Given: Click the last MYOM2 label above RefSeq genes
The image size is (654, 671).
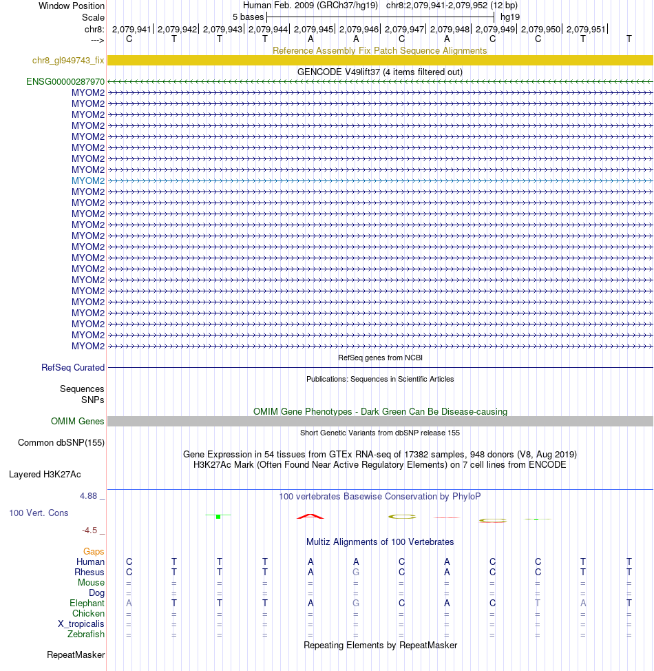Looking at the screenshot, I should coord(88,347).
